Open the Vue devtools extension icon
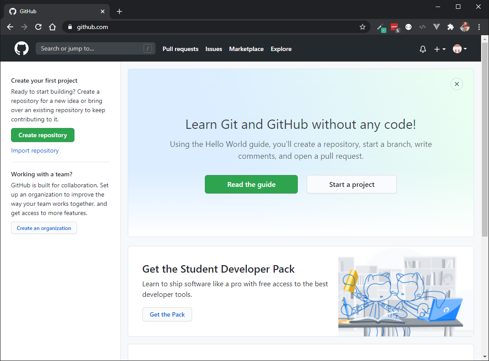Image resolution: width=489 pixels, height=361 pixels. tap(436, 27)
